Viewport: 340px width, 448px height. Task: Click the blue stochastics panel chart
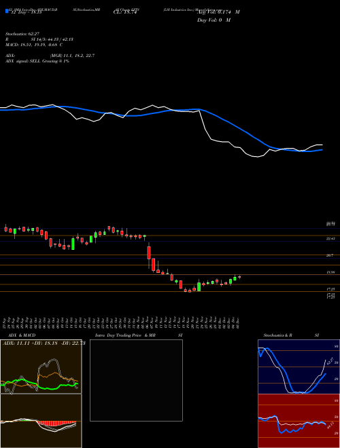pos(299,367)
